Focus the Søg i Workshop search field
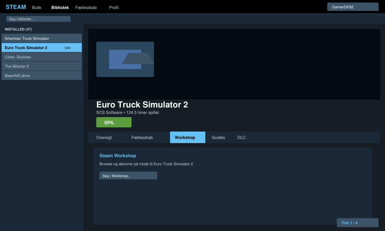This screenshot has width=385, height=231. [x=128, y=175]
